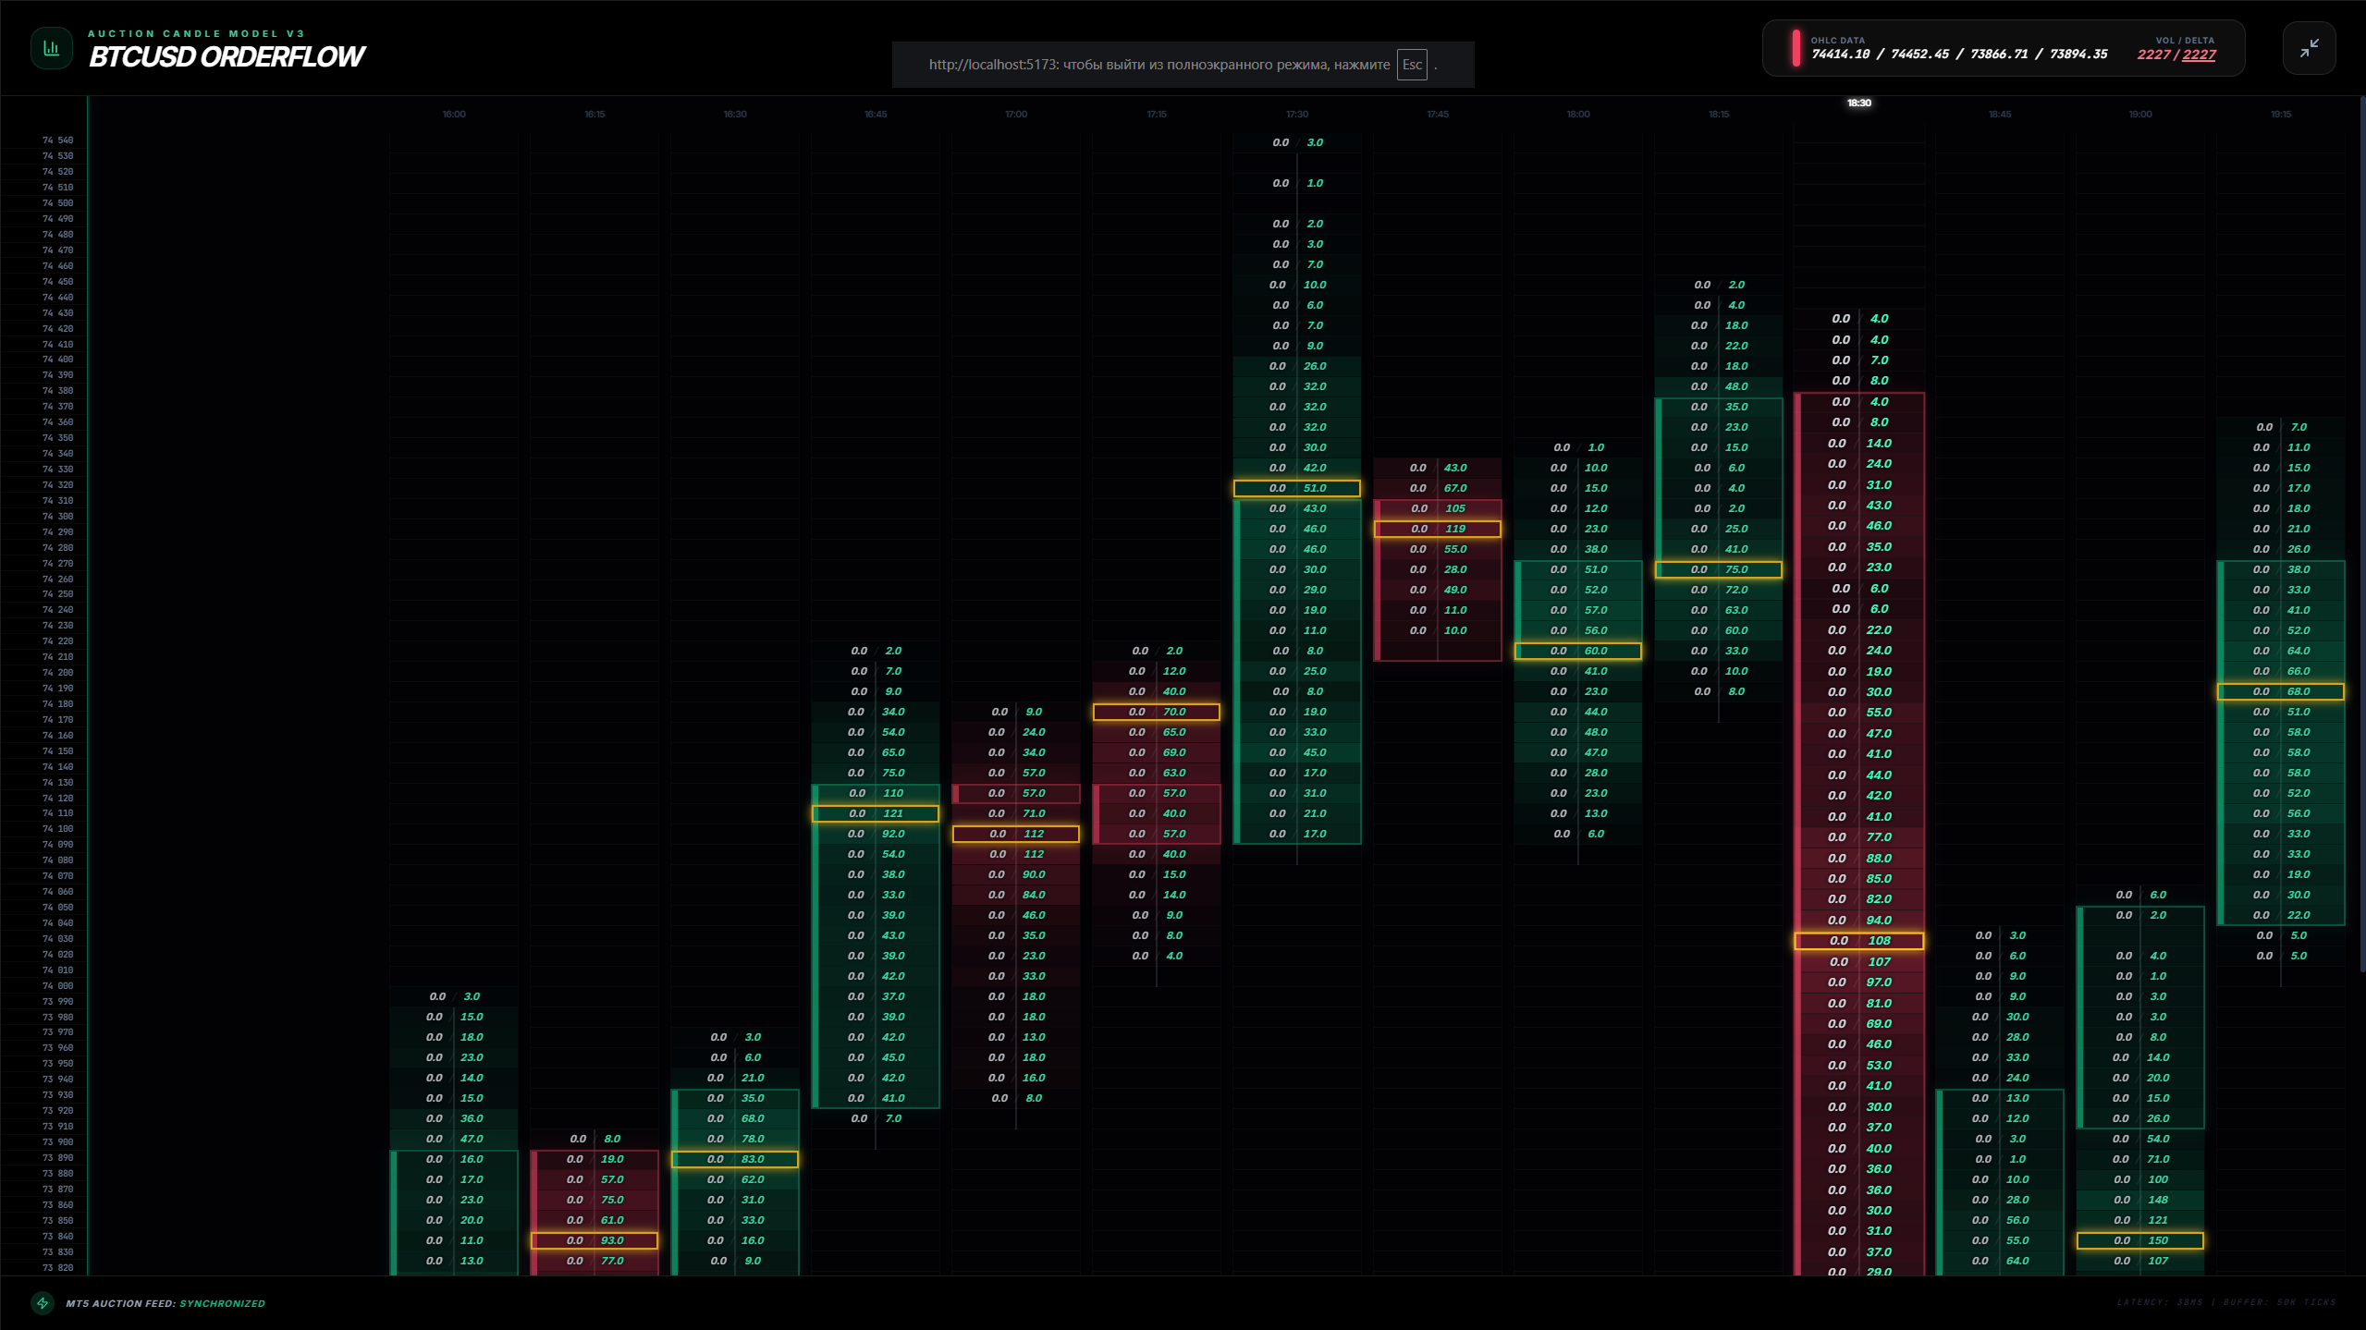Click the 74 540 price axis label
Screen dimensions: 2366x1330
point(57,140)
